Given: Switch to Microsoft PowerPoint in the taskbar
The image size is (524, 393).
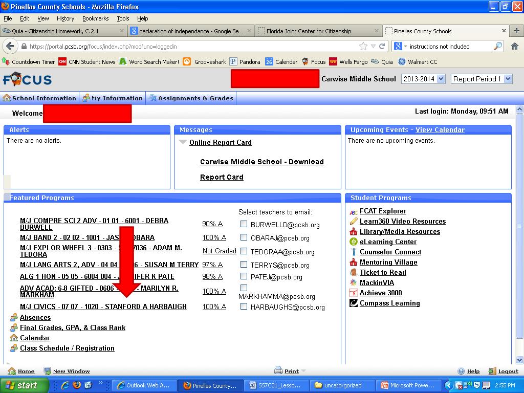Looking at the screenshot, I should (408, 385).
